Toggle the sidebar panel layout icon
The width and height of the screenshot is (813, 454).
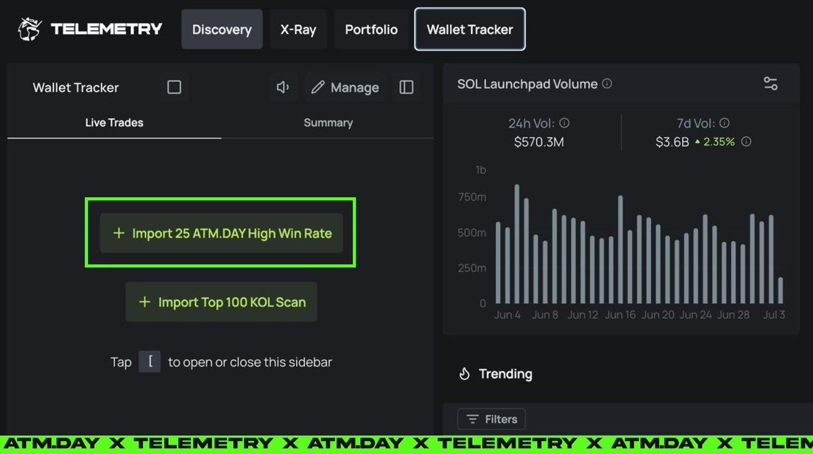(406, 87)
